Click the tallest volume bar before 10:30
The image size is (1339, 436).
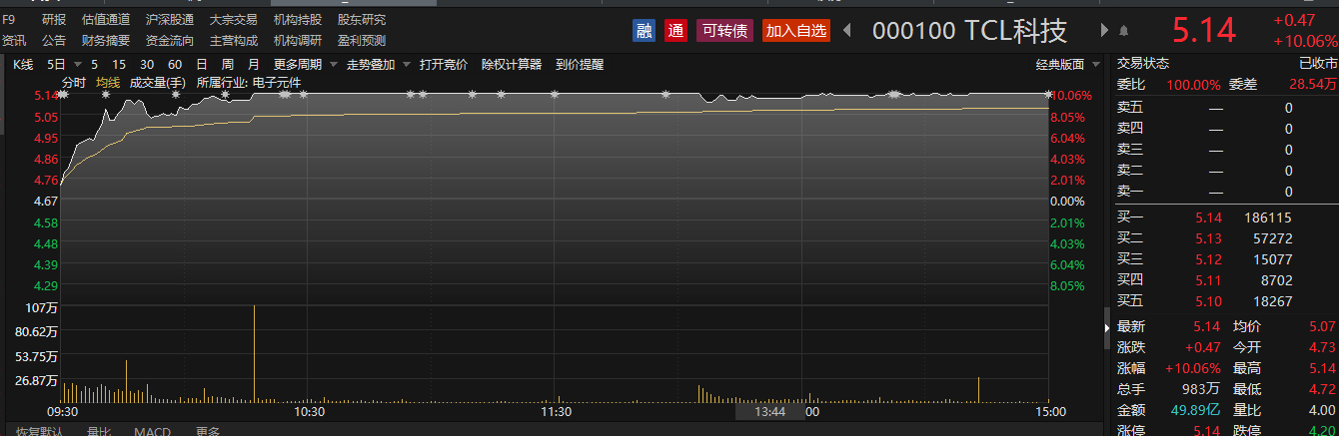pyautogui.click(x=255, y=353)
